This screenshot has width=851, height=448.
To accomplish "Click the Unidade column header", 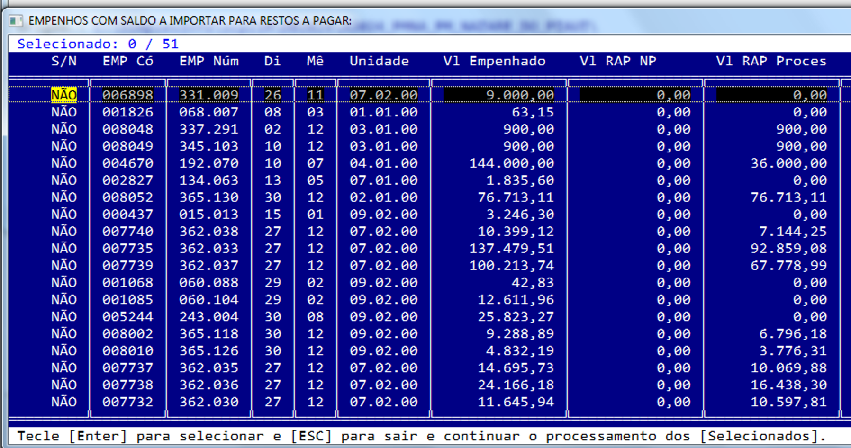I will tap(379, 61).
